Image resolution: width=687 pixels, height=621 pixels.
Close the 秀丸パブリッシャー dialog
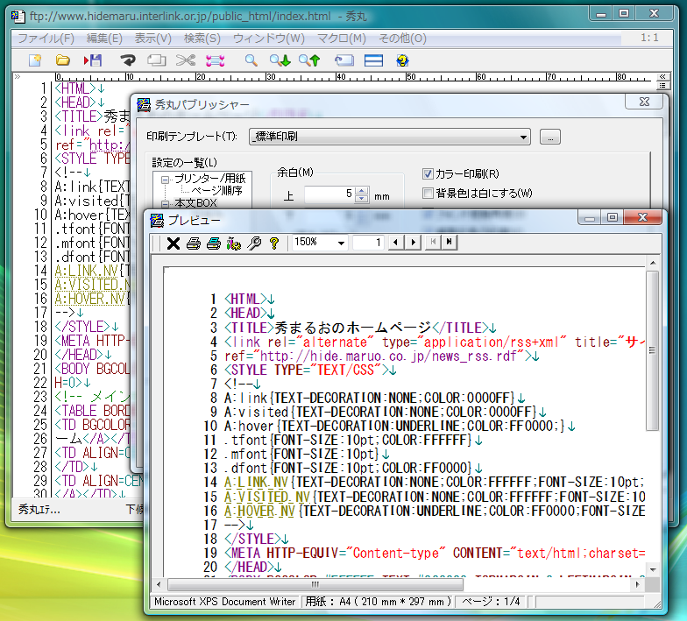tap(644, 102)
